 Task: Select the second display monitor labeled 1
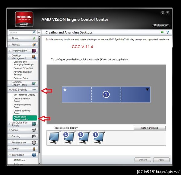pyautogui.click(x=69, y=138)
